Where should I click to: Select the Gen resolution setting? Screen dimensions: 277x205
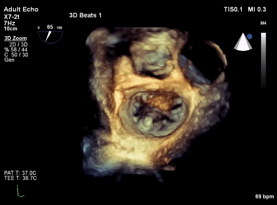(9, 60)
